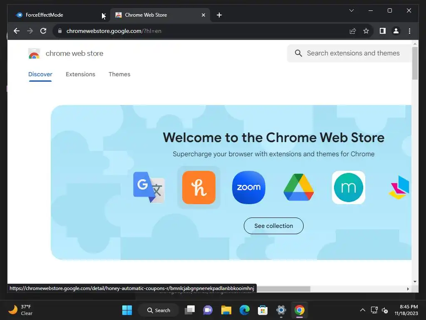Open the teal Momentum 'm' extension icon
Screen dimensions: 426x320
tap(349, 187)
